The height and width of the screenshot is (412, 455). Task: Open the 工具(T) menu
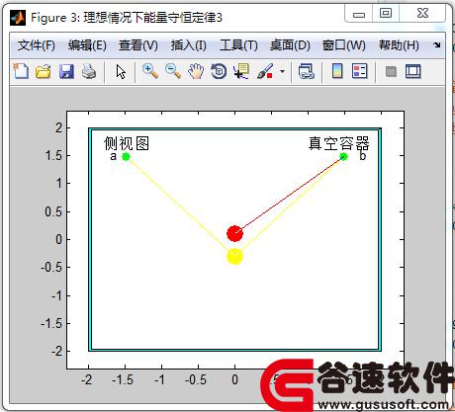[x=238, y=45]
